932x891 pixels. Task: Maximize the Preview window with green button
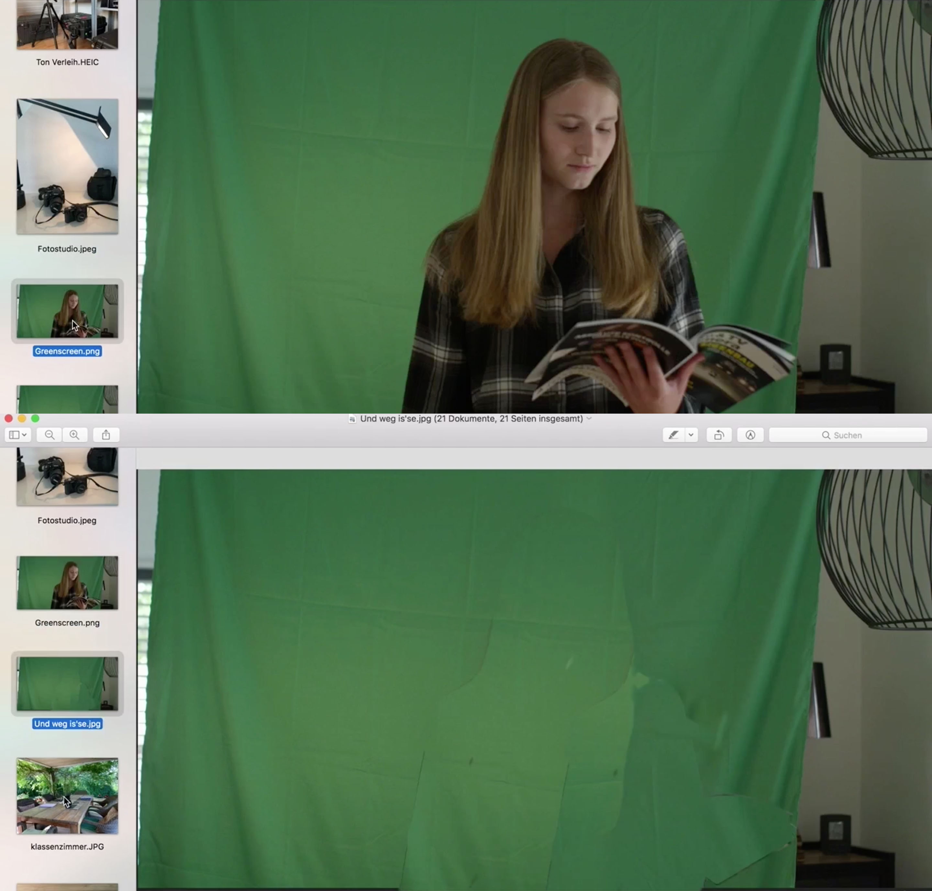[35, 418]
